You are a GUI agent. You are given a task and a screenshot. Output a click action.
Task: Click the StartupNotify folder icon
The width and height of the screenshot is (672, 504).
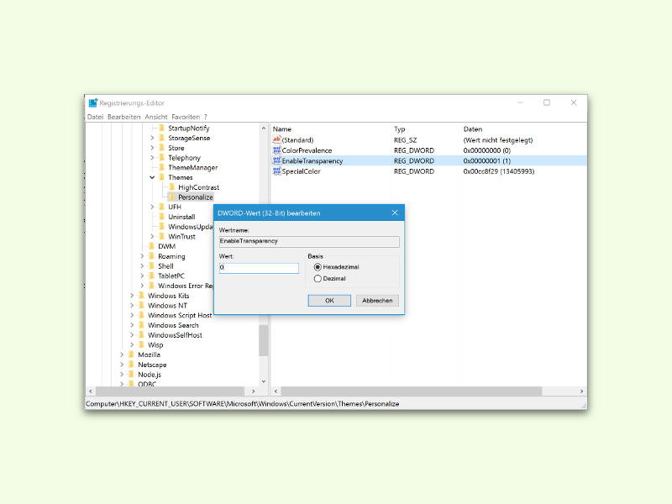tap(162, 128)
